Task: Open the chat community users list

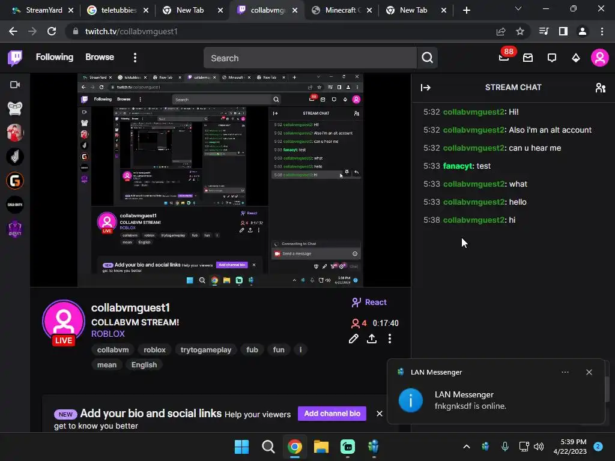Action: click(601, 88)
